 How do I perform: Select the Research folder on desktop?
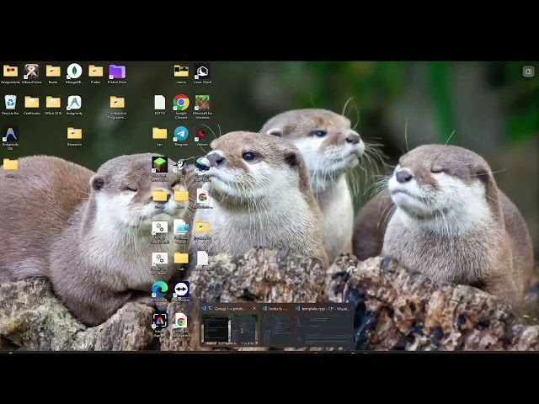(x=74, y=133)
